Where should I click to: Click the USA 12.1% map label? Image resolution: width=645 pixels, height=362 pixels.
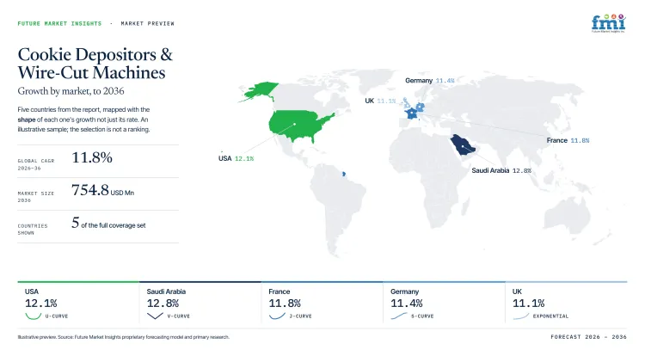tap(236, 158)
